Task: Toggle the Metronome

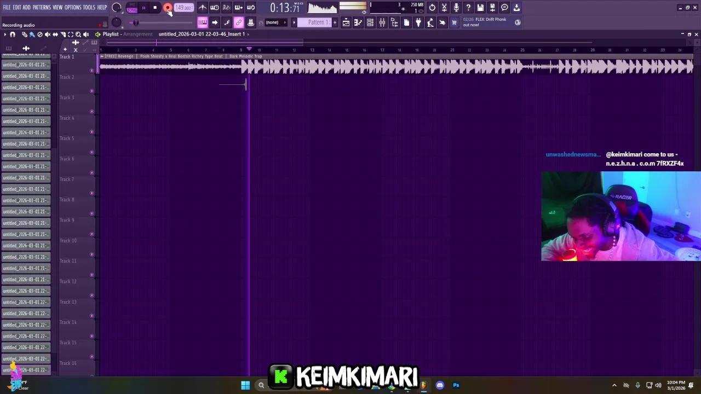Action: (203, 8)
